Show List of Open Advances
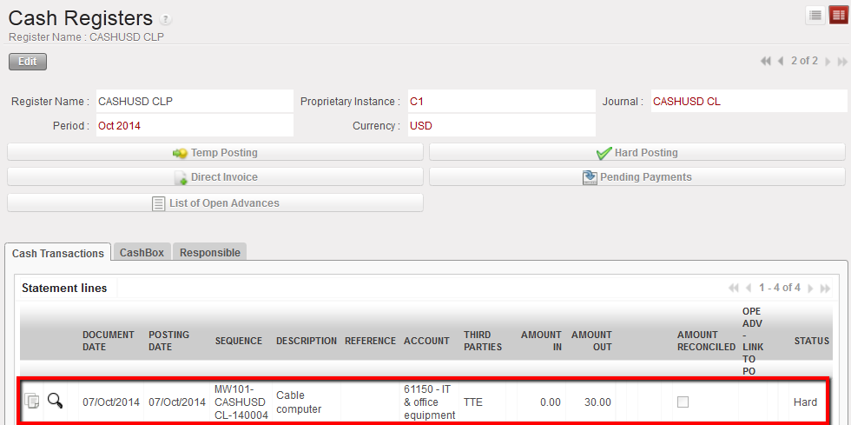Image resolution: width=851 pixels, height=425 pixels. [215, 203]
